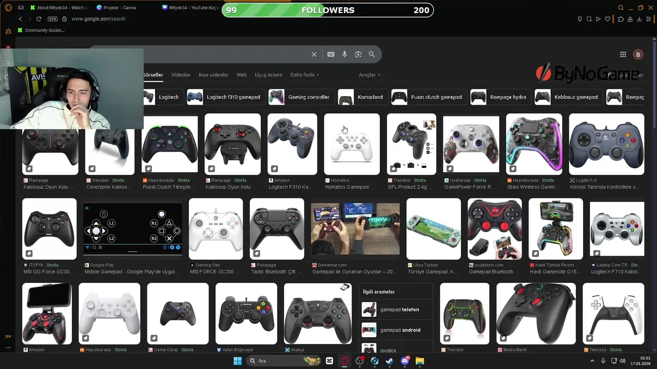This screenshot has height=369, width=657.
Task: Clear the search box with the X icon
Action: pyautogui.click(x=314, y=54)
